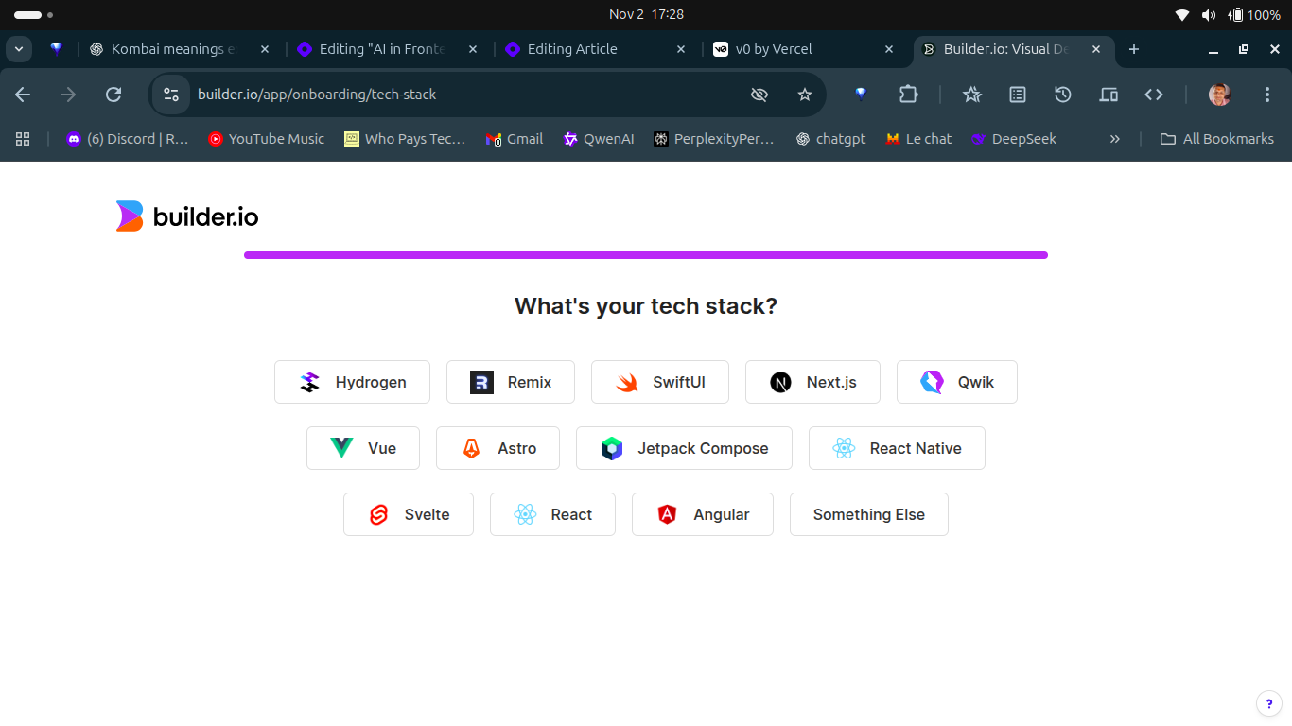Switch to v0 by Vercel tab
The width and height of the screenshot is (1292, 726).
(x=804, y=49)
